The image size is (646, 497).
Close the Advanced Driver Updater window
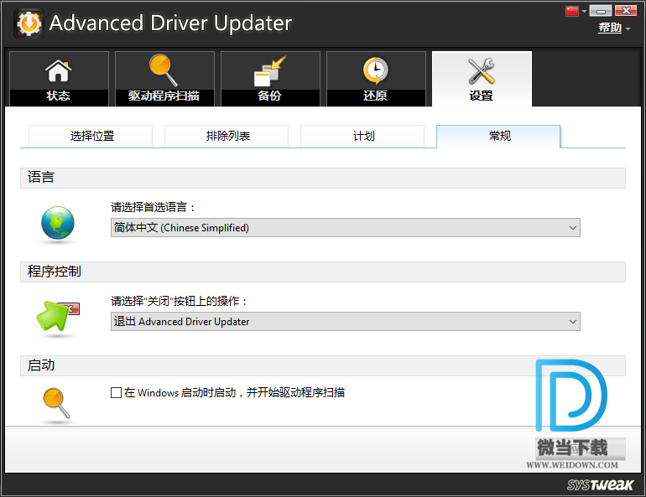tap(626, 11)
